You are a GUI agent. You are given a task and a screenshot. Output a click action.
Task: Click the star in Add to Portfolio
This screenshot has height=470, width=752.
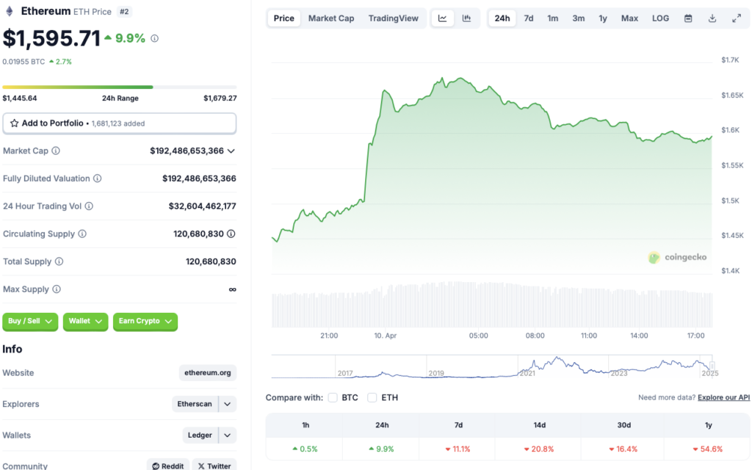pyautogui.click(x=15, y=123)
